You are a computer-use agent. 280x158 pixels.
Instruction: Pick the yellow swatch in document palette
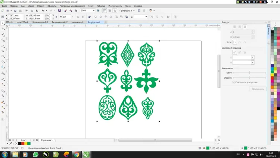(x=26, y=143)
